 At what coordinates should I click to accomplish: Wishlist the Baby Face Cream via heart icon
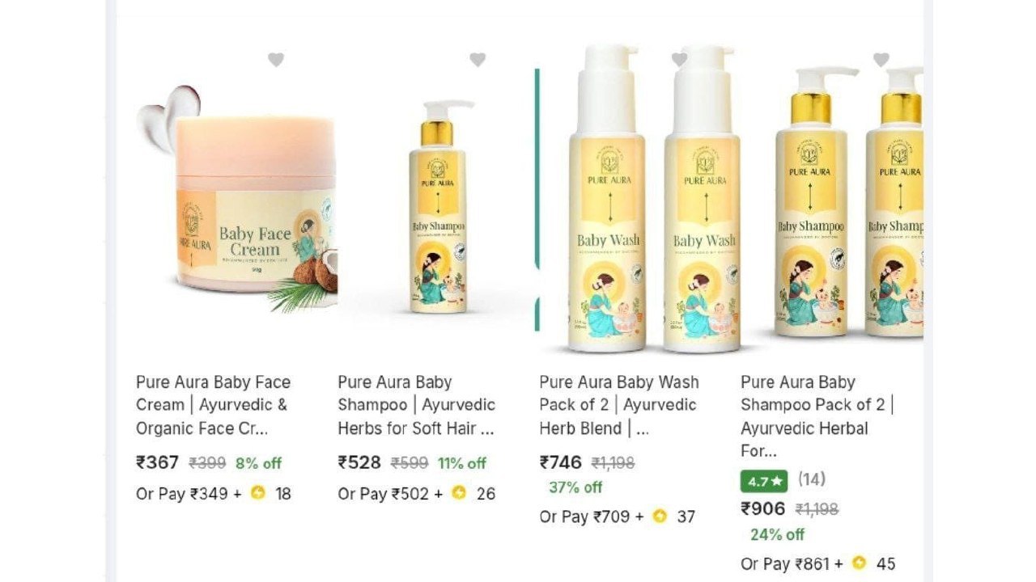coord(276,60)
